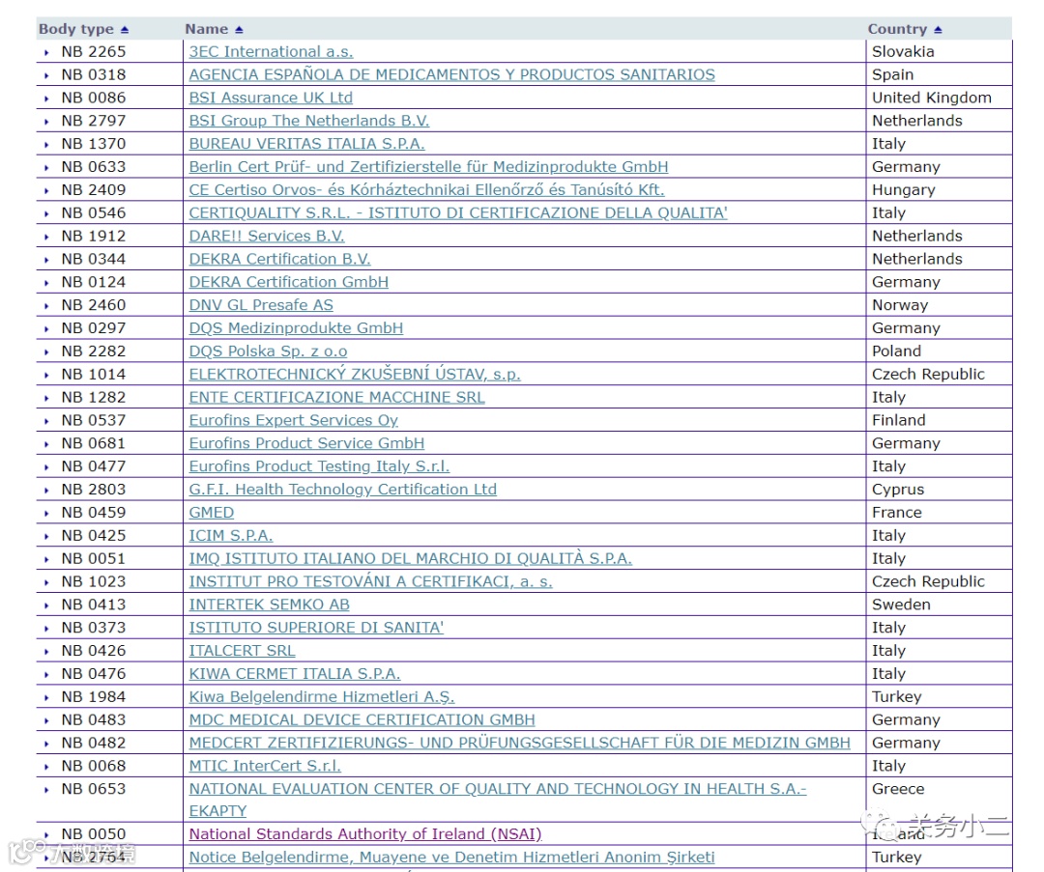Sort table by Country column arrow

(x=938, y=30)
